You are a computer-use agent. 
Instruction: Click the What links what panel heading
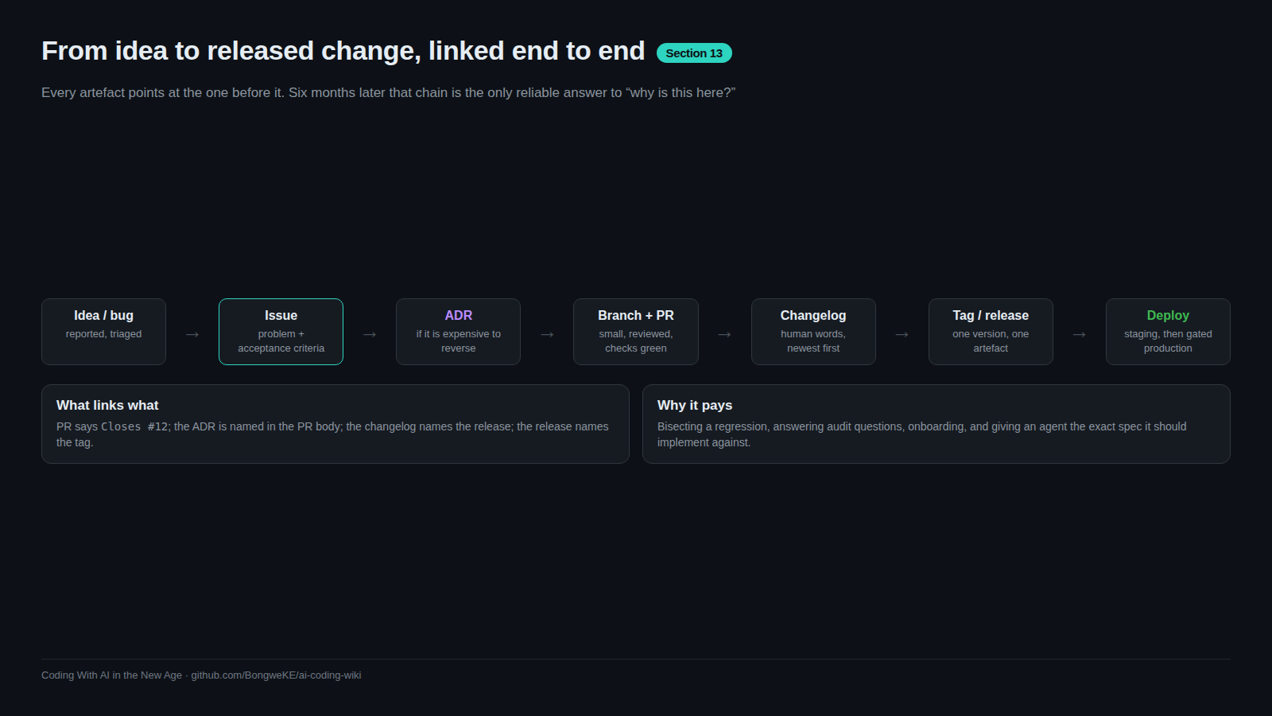(107, 405)
